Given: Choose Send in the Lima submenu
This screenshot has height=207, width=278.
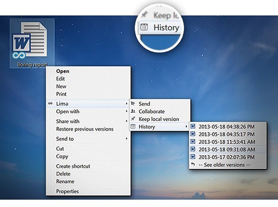Looking at the screenshot, I should coord(160,103).
